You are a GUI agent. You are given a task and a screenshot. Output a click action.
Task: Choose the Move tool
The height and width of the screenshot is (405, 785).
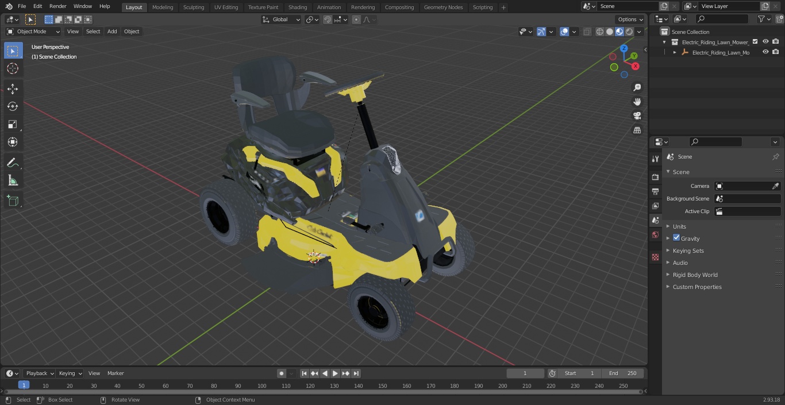click(13, 89)
